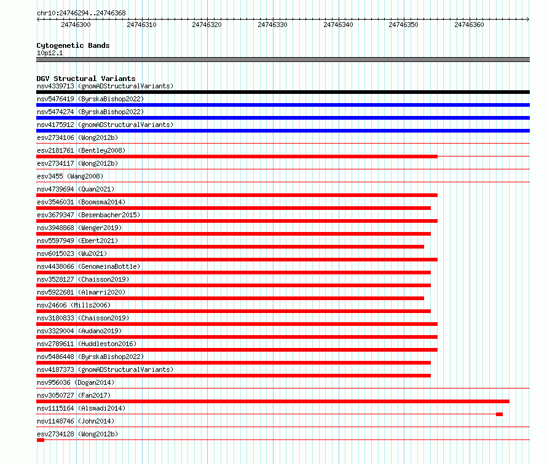This screenshot has width=547, height=464.
Task: Click the long red bar under nsv3050727
Action: (273, 401)
